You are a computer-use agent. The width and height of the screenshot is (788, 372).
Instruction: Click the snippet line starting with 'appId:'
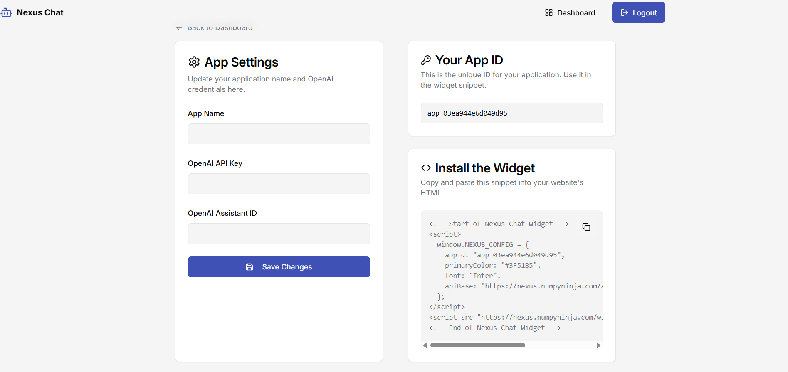(x=505, y=255)
